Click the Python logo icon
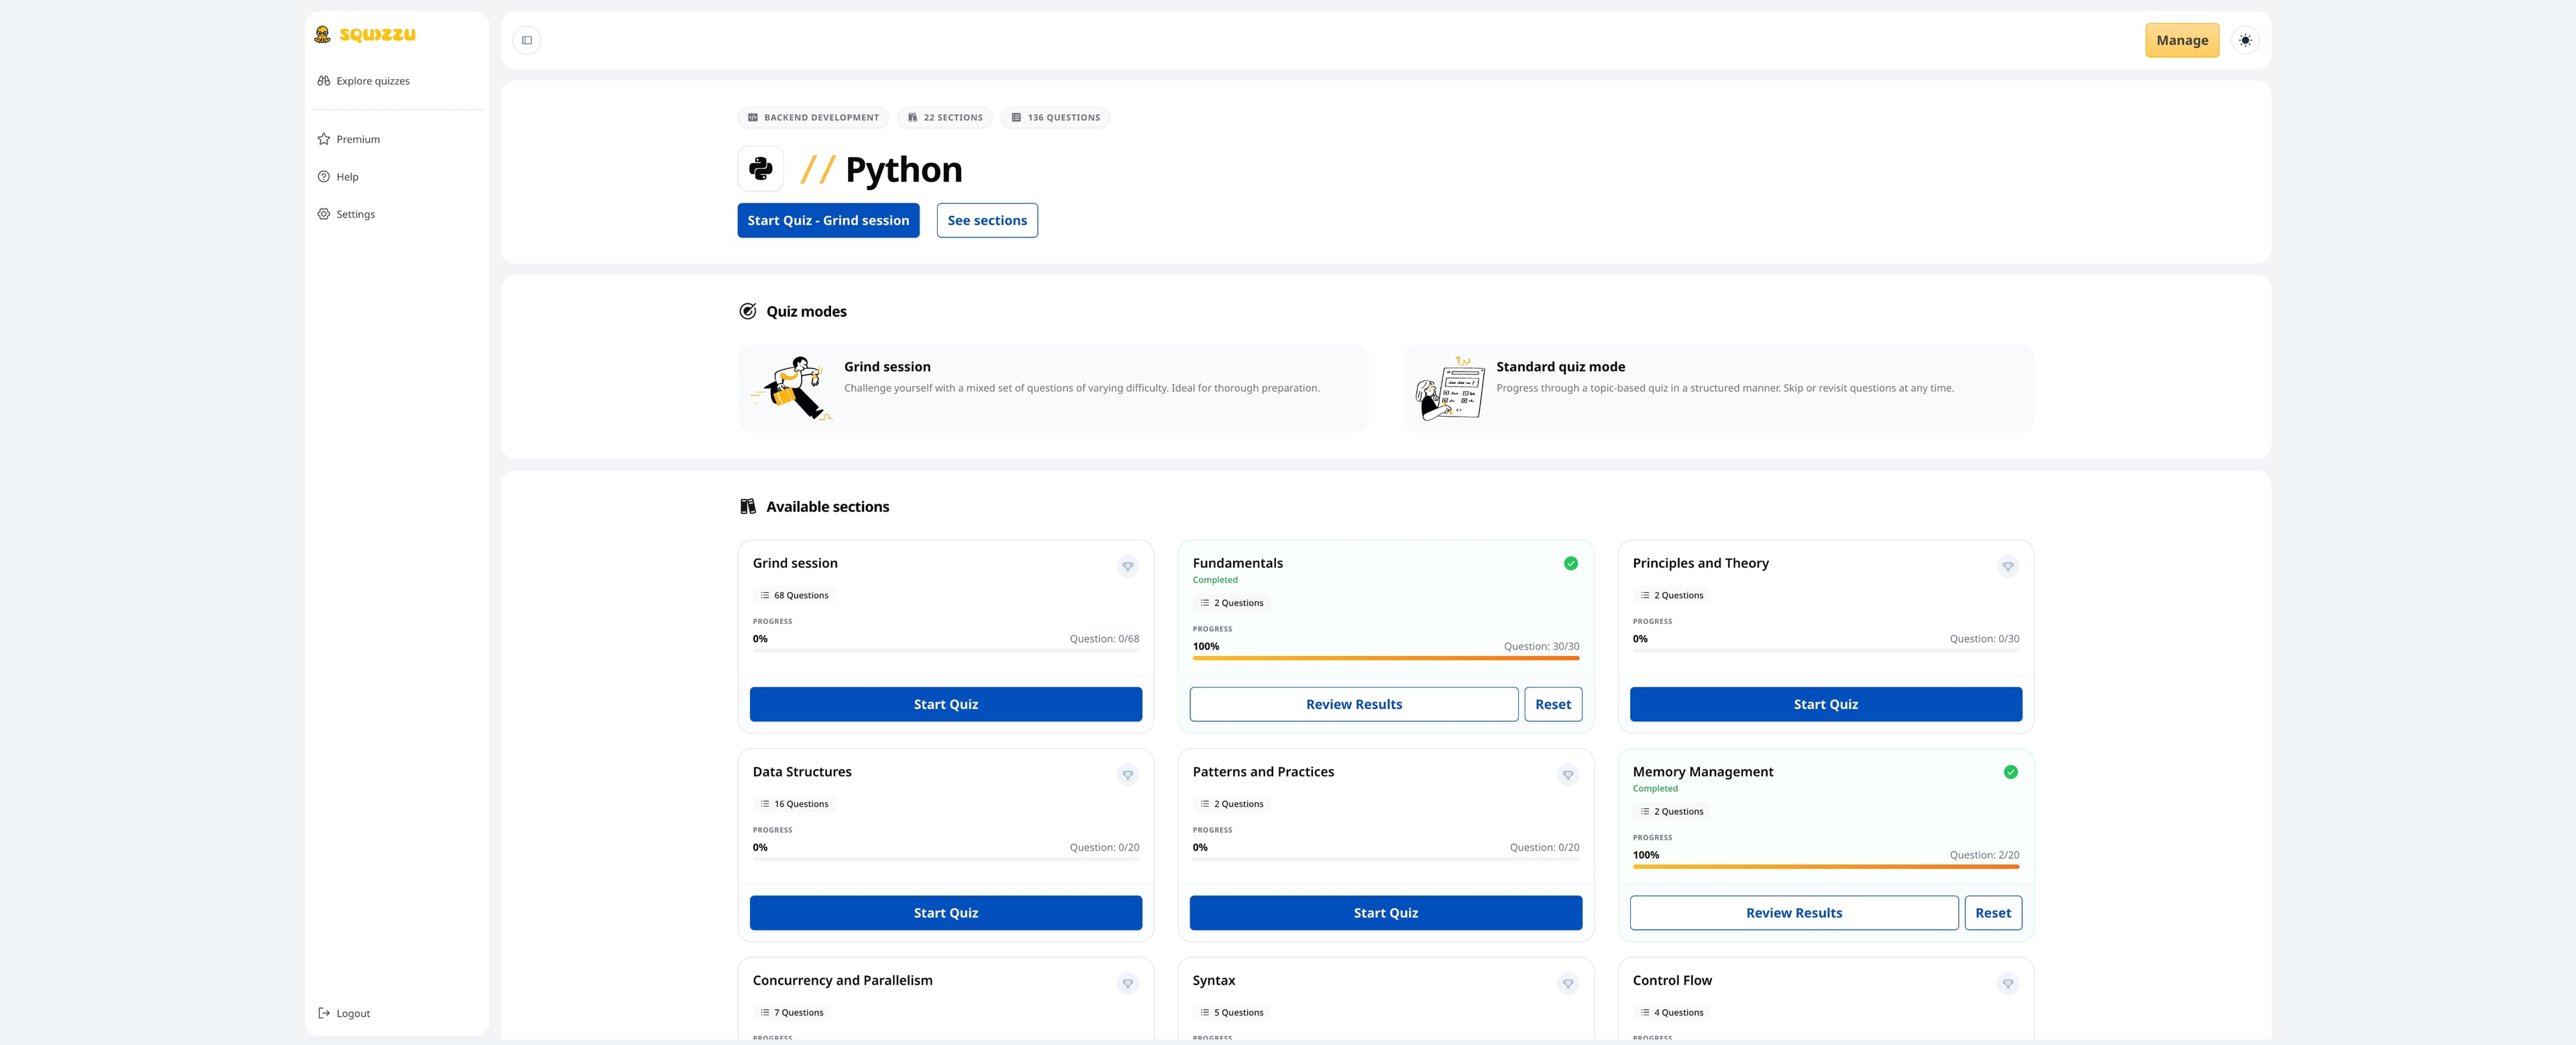 click(760, 169)
